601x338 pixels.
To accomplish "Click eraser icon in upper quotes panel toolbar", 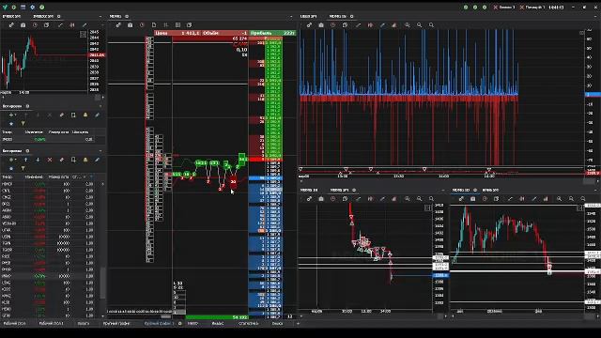I will [x=61, y=115].
